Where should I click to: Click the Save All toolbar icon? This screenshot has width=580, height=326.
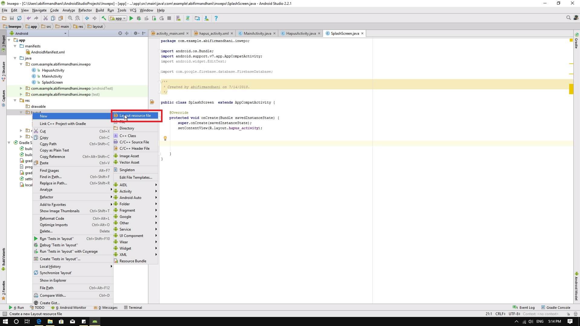pyautogui.click(x=12, y=18)
